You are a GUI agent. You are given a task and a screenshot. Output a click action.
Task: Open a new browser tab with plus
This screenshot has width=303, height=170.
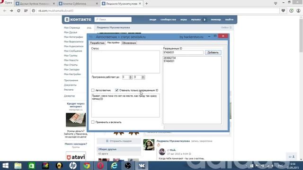[x=146, y=3]
